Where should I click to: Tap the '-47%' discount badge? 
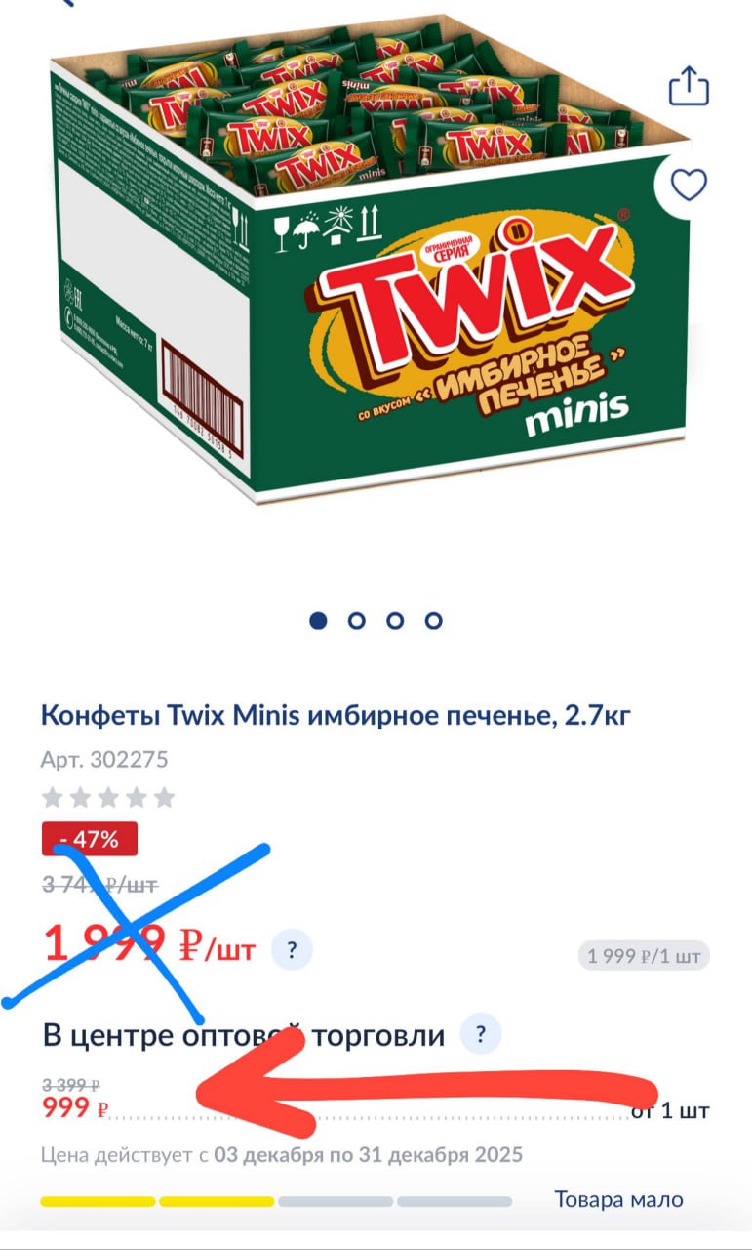pyautogui.click(x=90, y=839)
